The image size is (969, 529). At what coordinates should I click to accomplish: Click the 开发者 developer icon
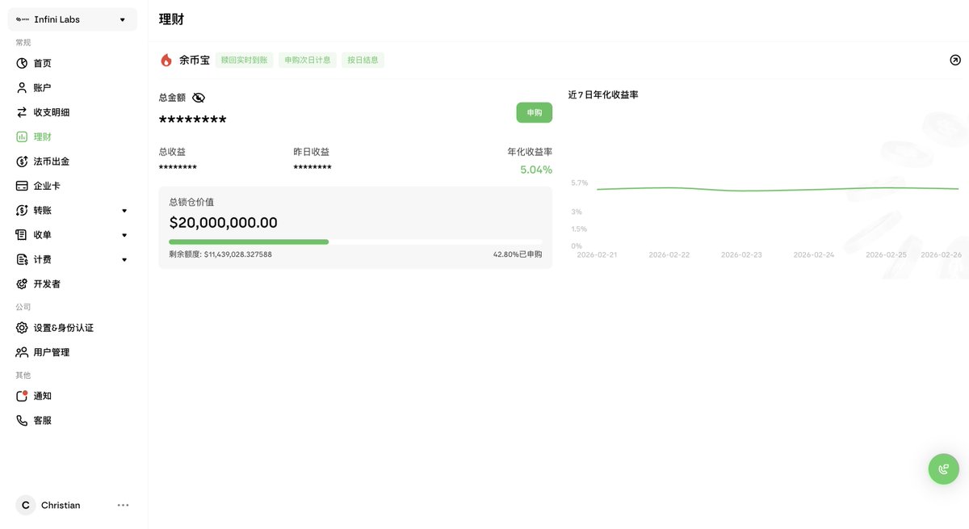click(x=22, y=284)
